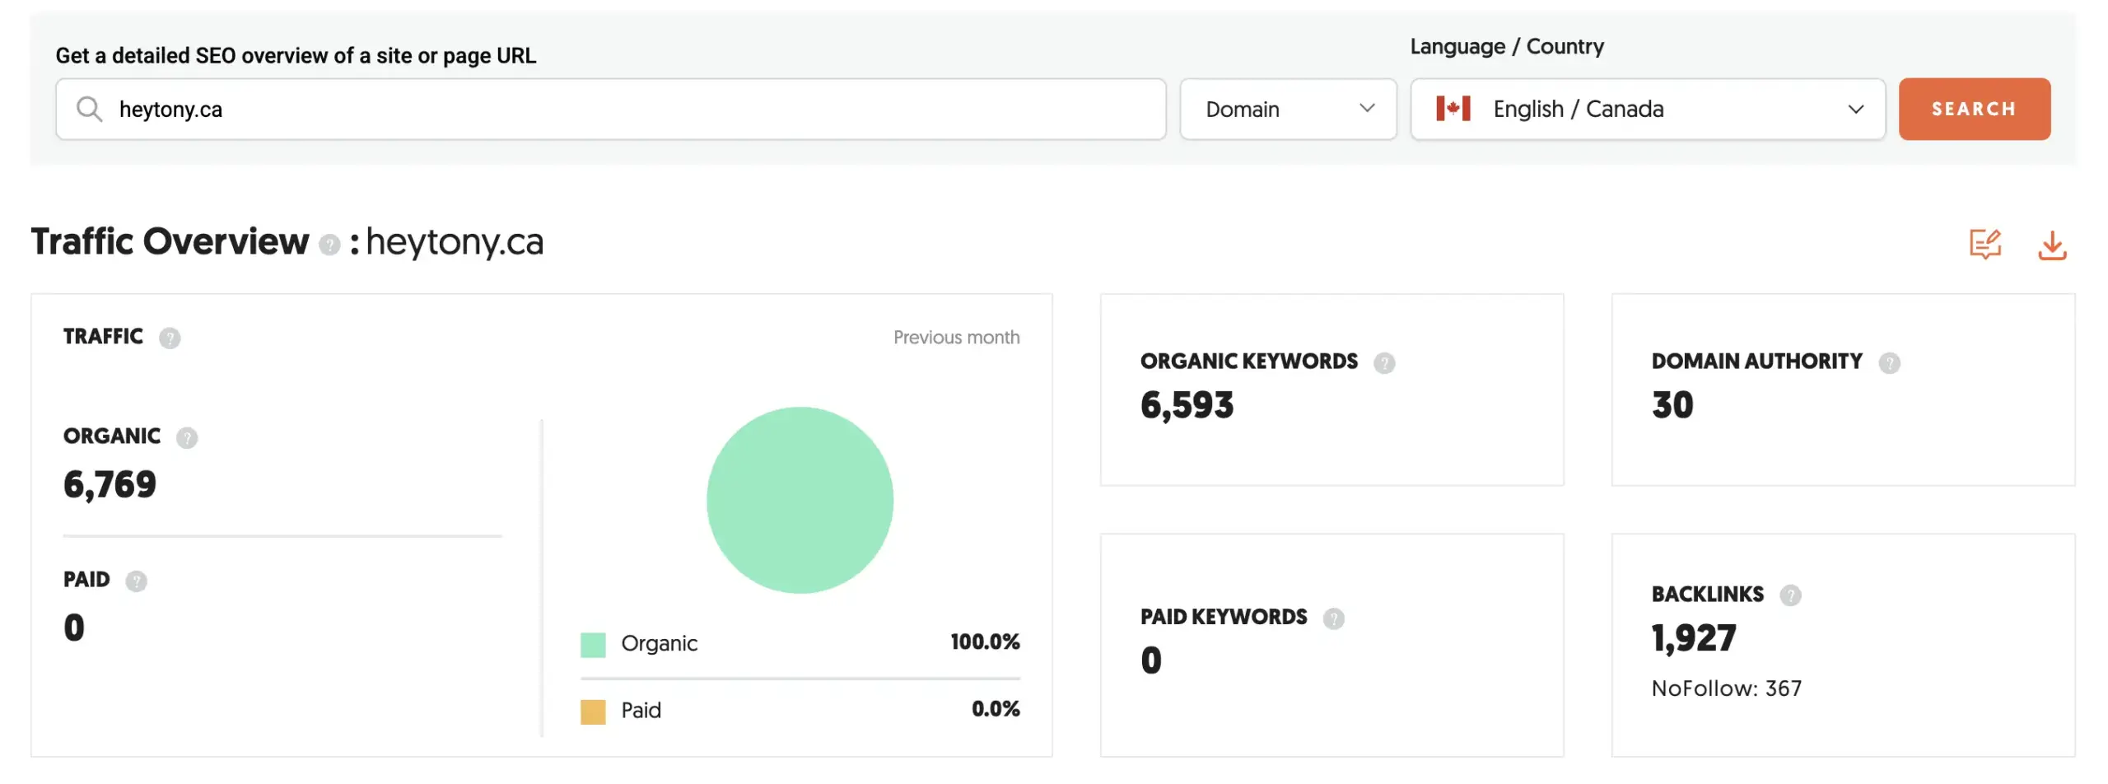Select the Canada flag icon

(x=1453, y=108)
